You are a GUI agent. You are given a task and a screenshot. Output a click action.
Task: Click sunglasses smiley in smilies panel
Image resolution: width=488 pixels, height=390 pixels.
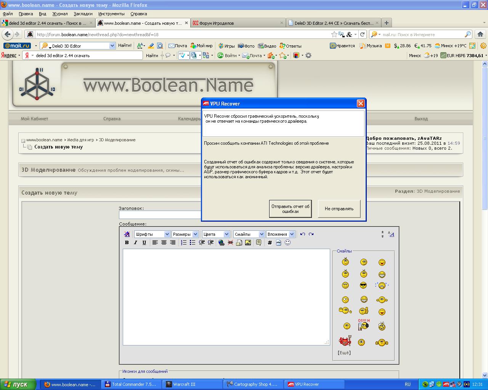click(363, 285)
